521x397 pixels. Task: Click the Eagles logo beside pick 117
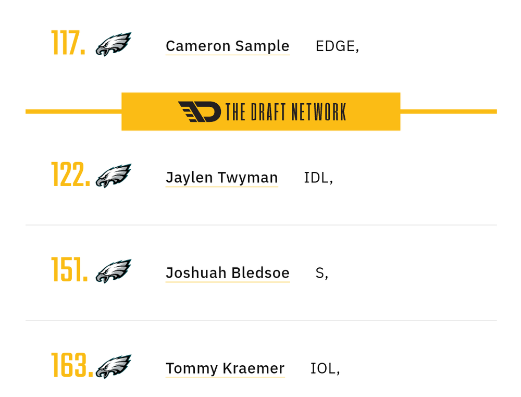(113, 44)
